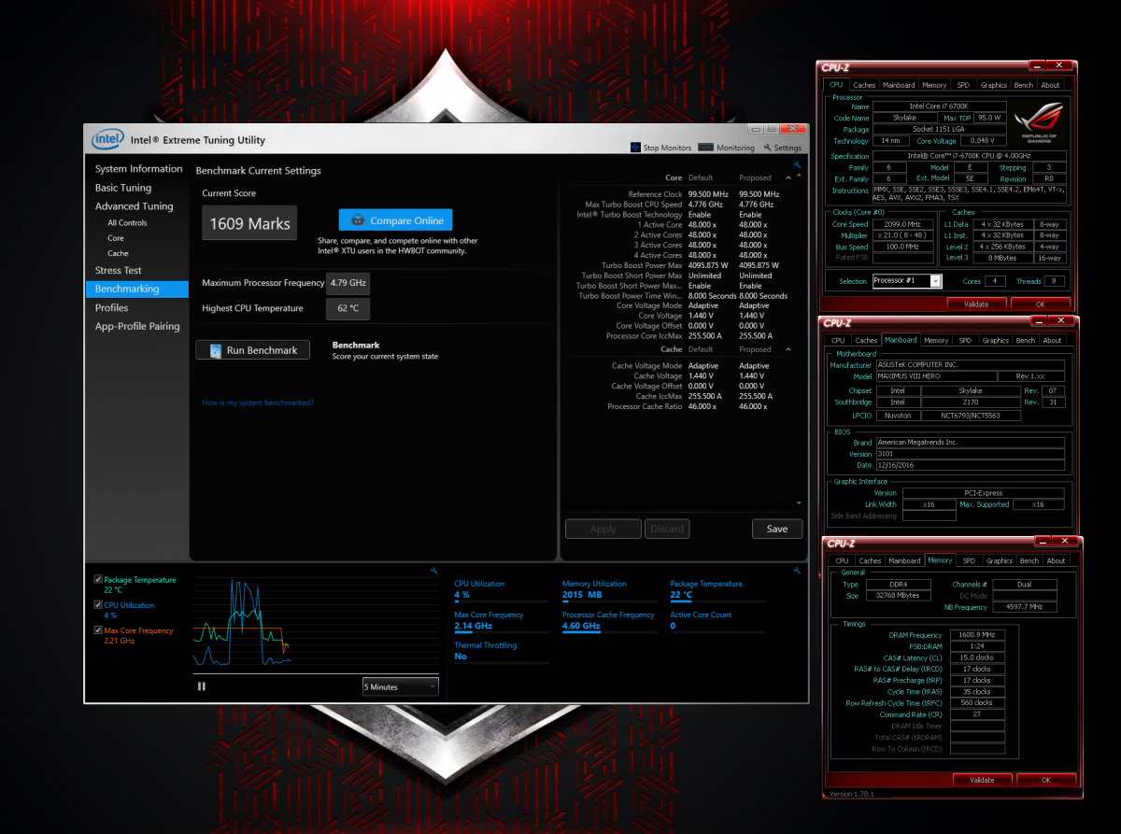1121x834 pixels.
Task: Select Cache under Advanced Tuning
Action: [x=118, y=253]
